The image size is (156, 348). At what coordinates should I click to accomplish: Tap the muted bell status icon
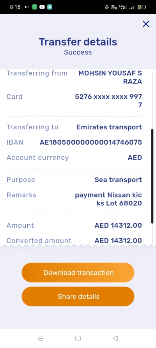point(107,7)
